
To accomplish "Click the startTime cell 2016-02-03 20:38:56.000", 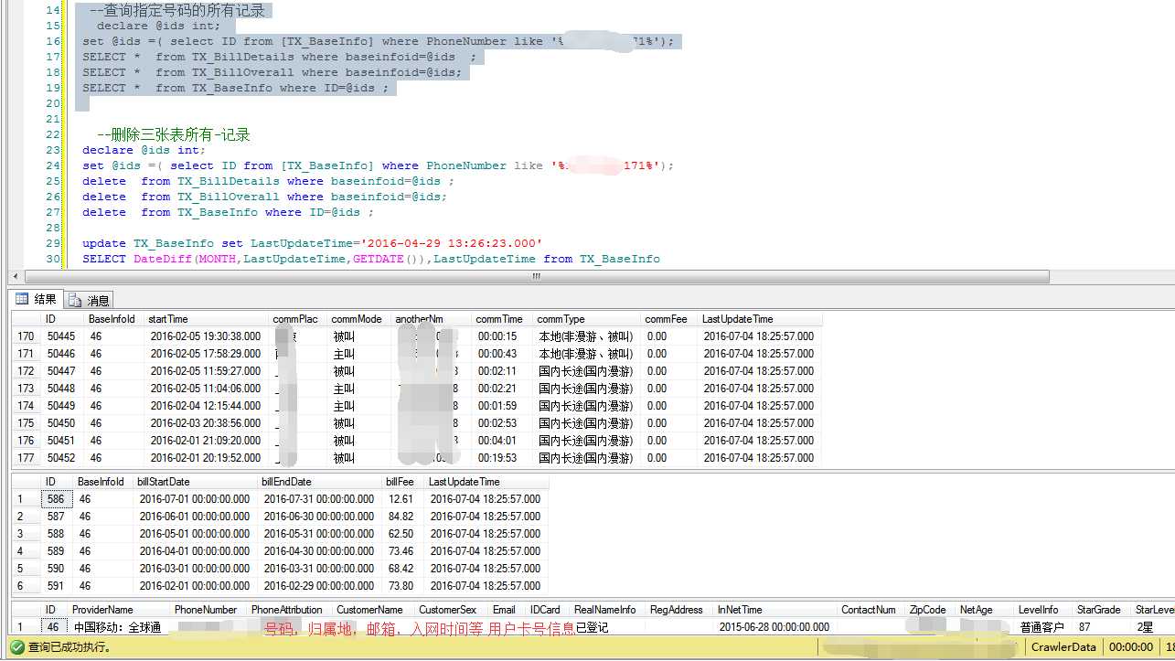I will (x=207, y=423).
